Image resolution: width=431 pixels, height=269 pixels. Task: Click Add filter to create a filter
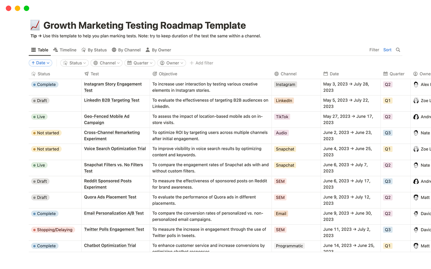pos(201,62)
